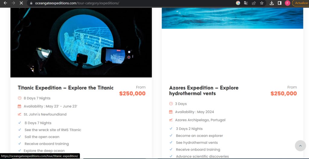The width and height of the screenshot is (309, 159).
Task: Bookmark this page with the star
Action: tap(262, 3)
